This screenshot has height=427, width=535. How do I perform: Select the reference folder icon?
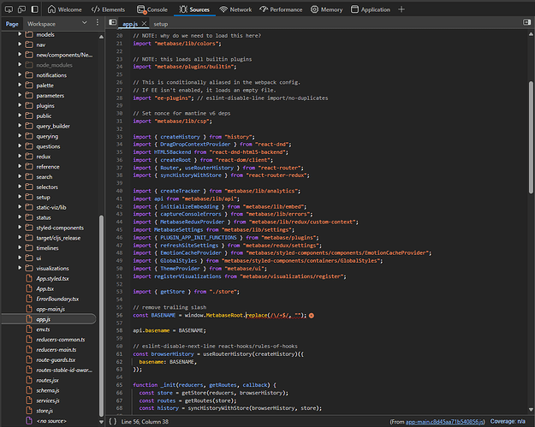click(29, 166)
